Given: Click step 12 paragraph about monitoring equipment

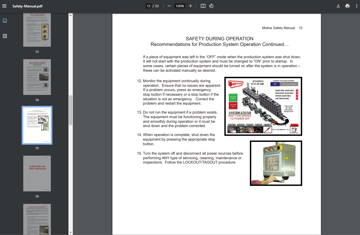Looking at the screenshot, I should [x=179, y=92].
